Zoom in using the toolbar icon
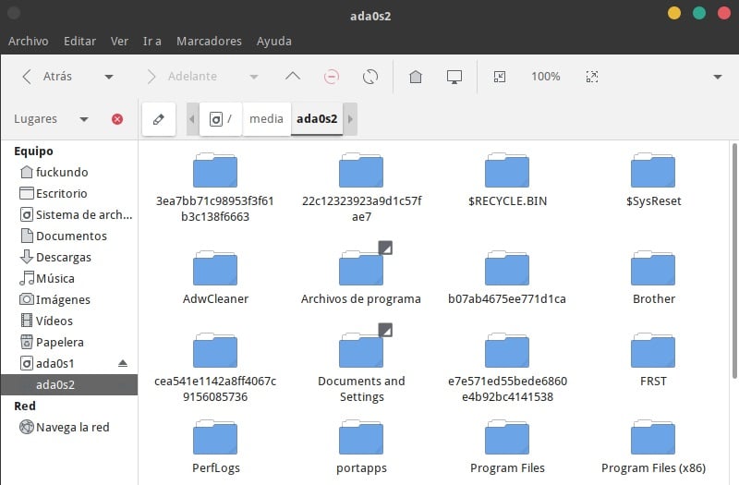Viewport: 739px width, 485px height. click(x=592, y=77)
